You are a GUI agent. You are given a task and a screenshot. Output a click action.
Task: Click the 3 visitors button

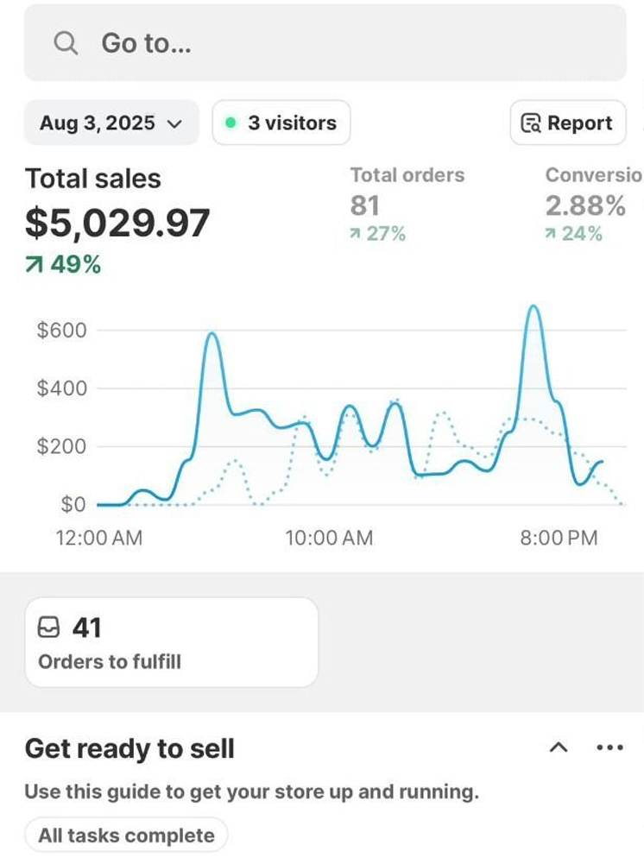[x=281, y=123]
